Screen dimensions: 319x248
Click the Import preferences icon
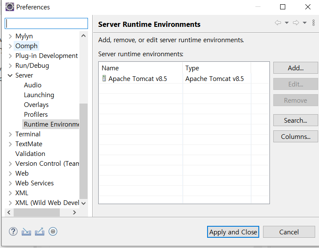pyautogui.click(x=26, y=231)
